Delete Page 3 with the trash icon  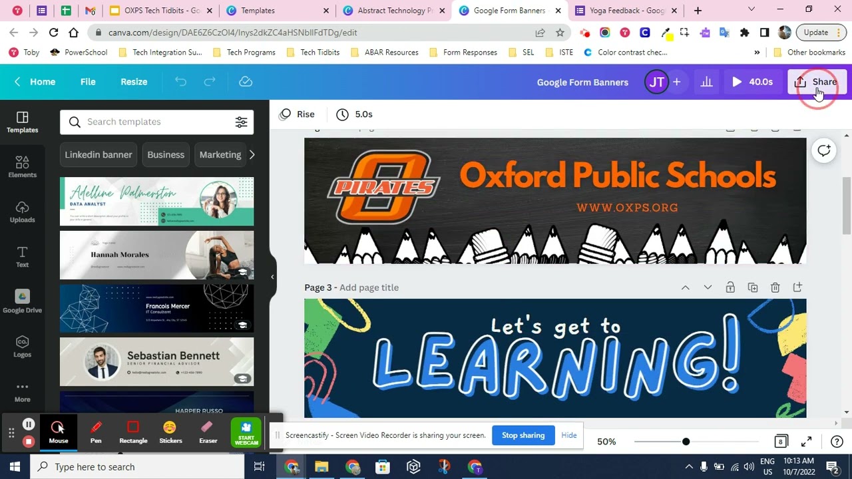pos(775,287)
